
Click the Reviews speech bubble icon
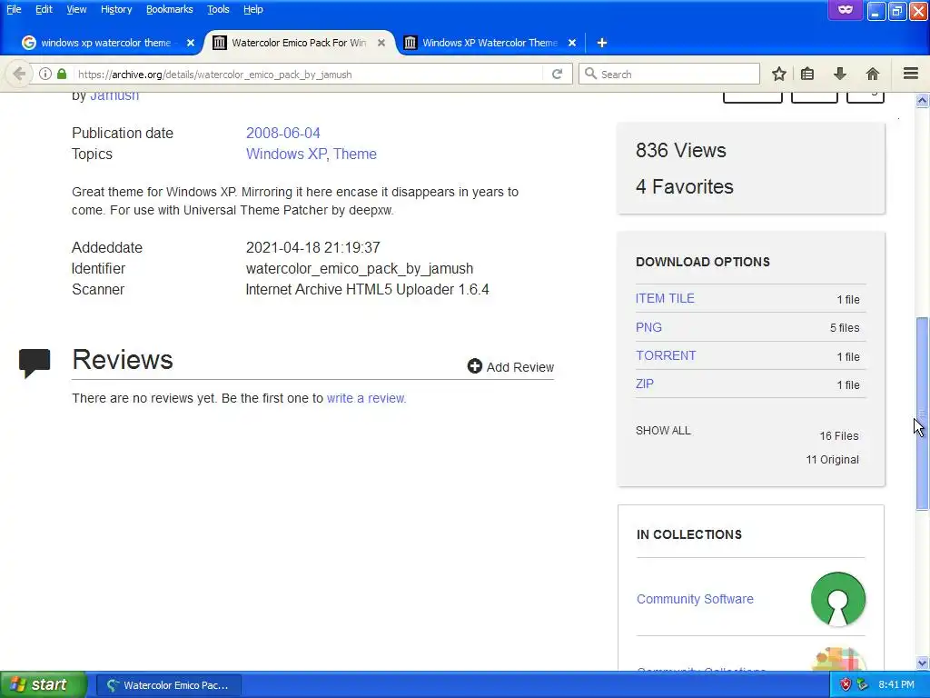[35, 363]
